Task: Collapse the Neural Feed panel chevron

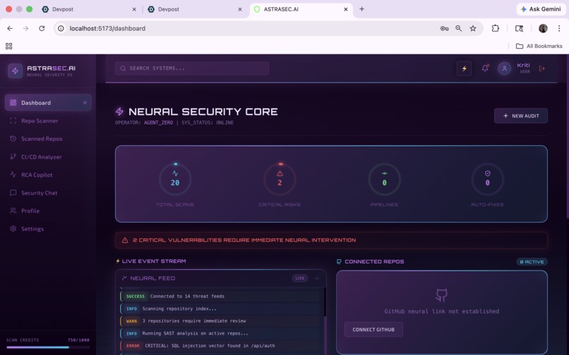Action: click(317, 278)
